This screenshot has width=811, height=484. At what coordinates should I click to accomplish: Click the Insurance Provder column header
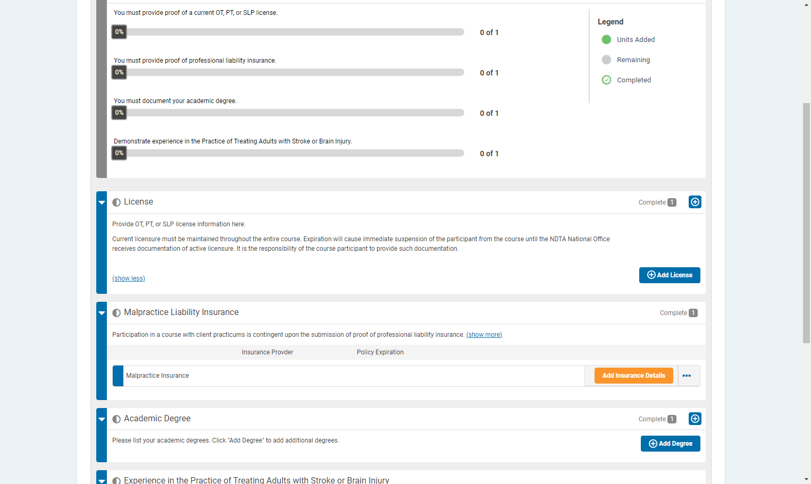click(x=267, y=352)
